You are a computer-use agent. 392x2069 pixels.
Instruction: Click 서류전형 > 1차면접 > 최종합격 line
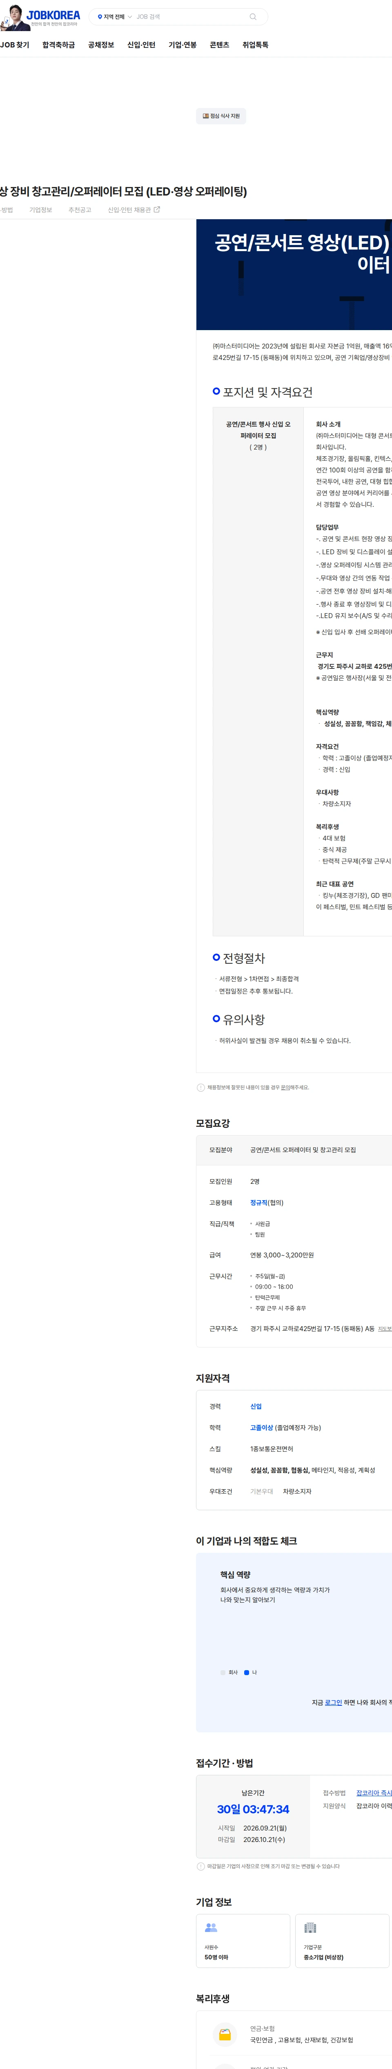259,979
